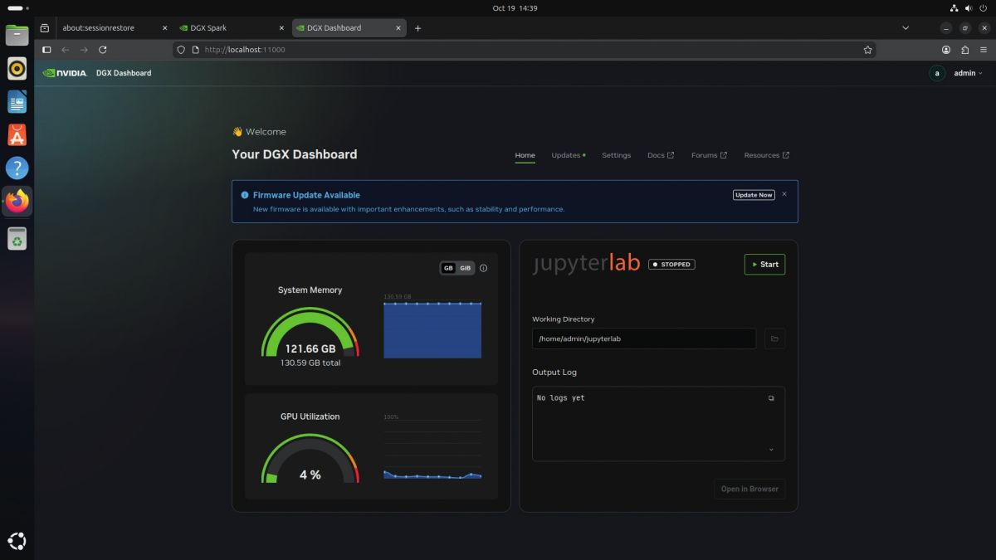Dismiss the Firmware Update Available banner

tap(784, 194)
